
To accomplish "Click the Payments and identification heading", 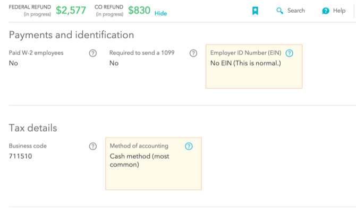I will tap(71, 35).
